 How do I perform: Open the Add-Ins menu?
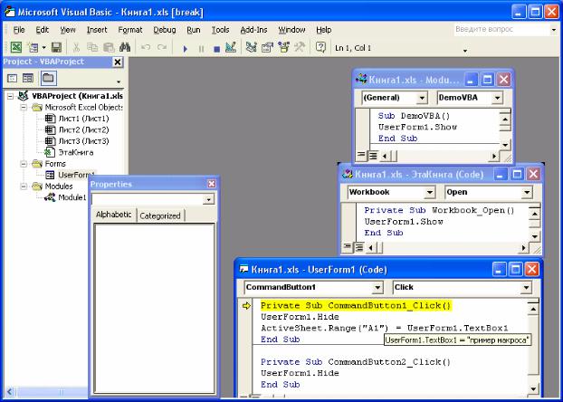tap(253, 30)
